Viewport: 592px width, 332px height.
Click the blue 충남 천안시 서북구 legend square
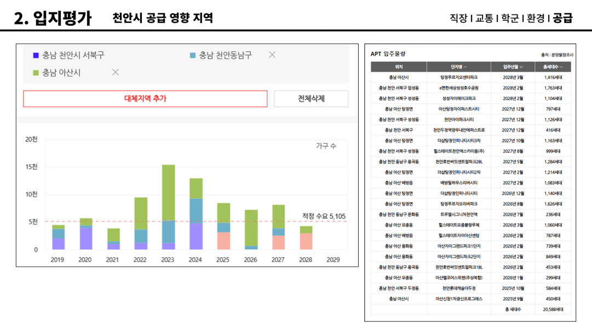tap(36, 55)
